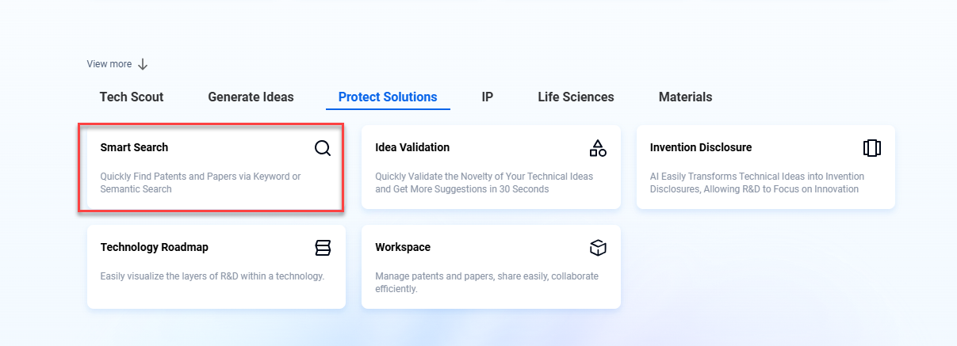The height and width of the screenshot is (346, 957).
Task: Expand the View more link
Action: click(109, 64)
